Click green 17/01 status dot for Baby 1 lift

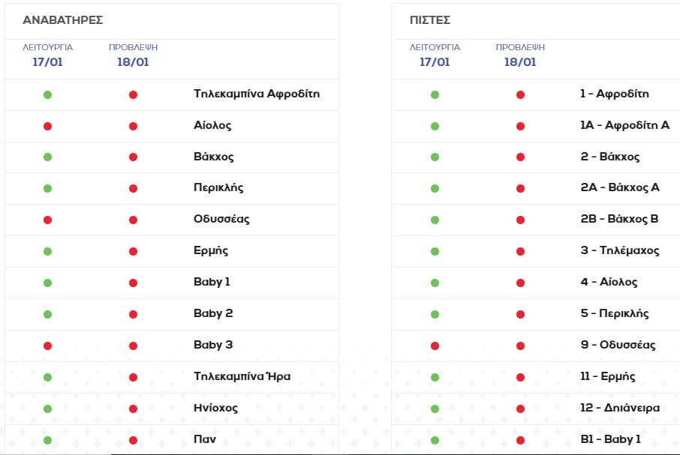(47, 283)
